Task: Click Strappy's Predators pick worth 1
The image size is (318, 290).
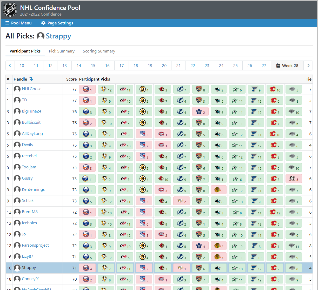Action: click(x=181, y=268)
